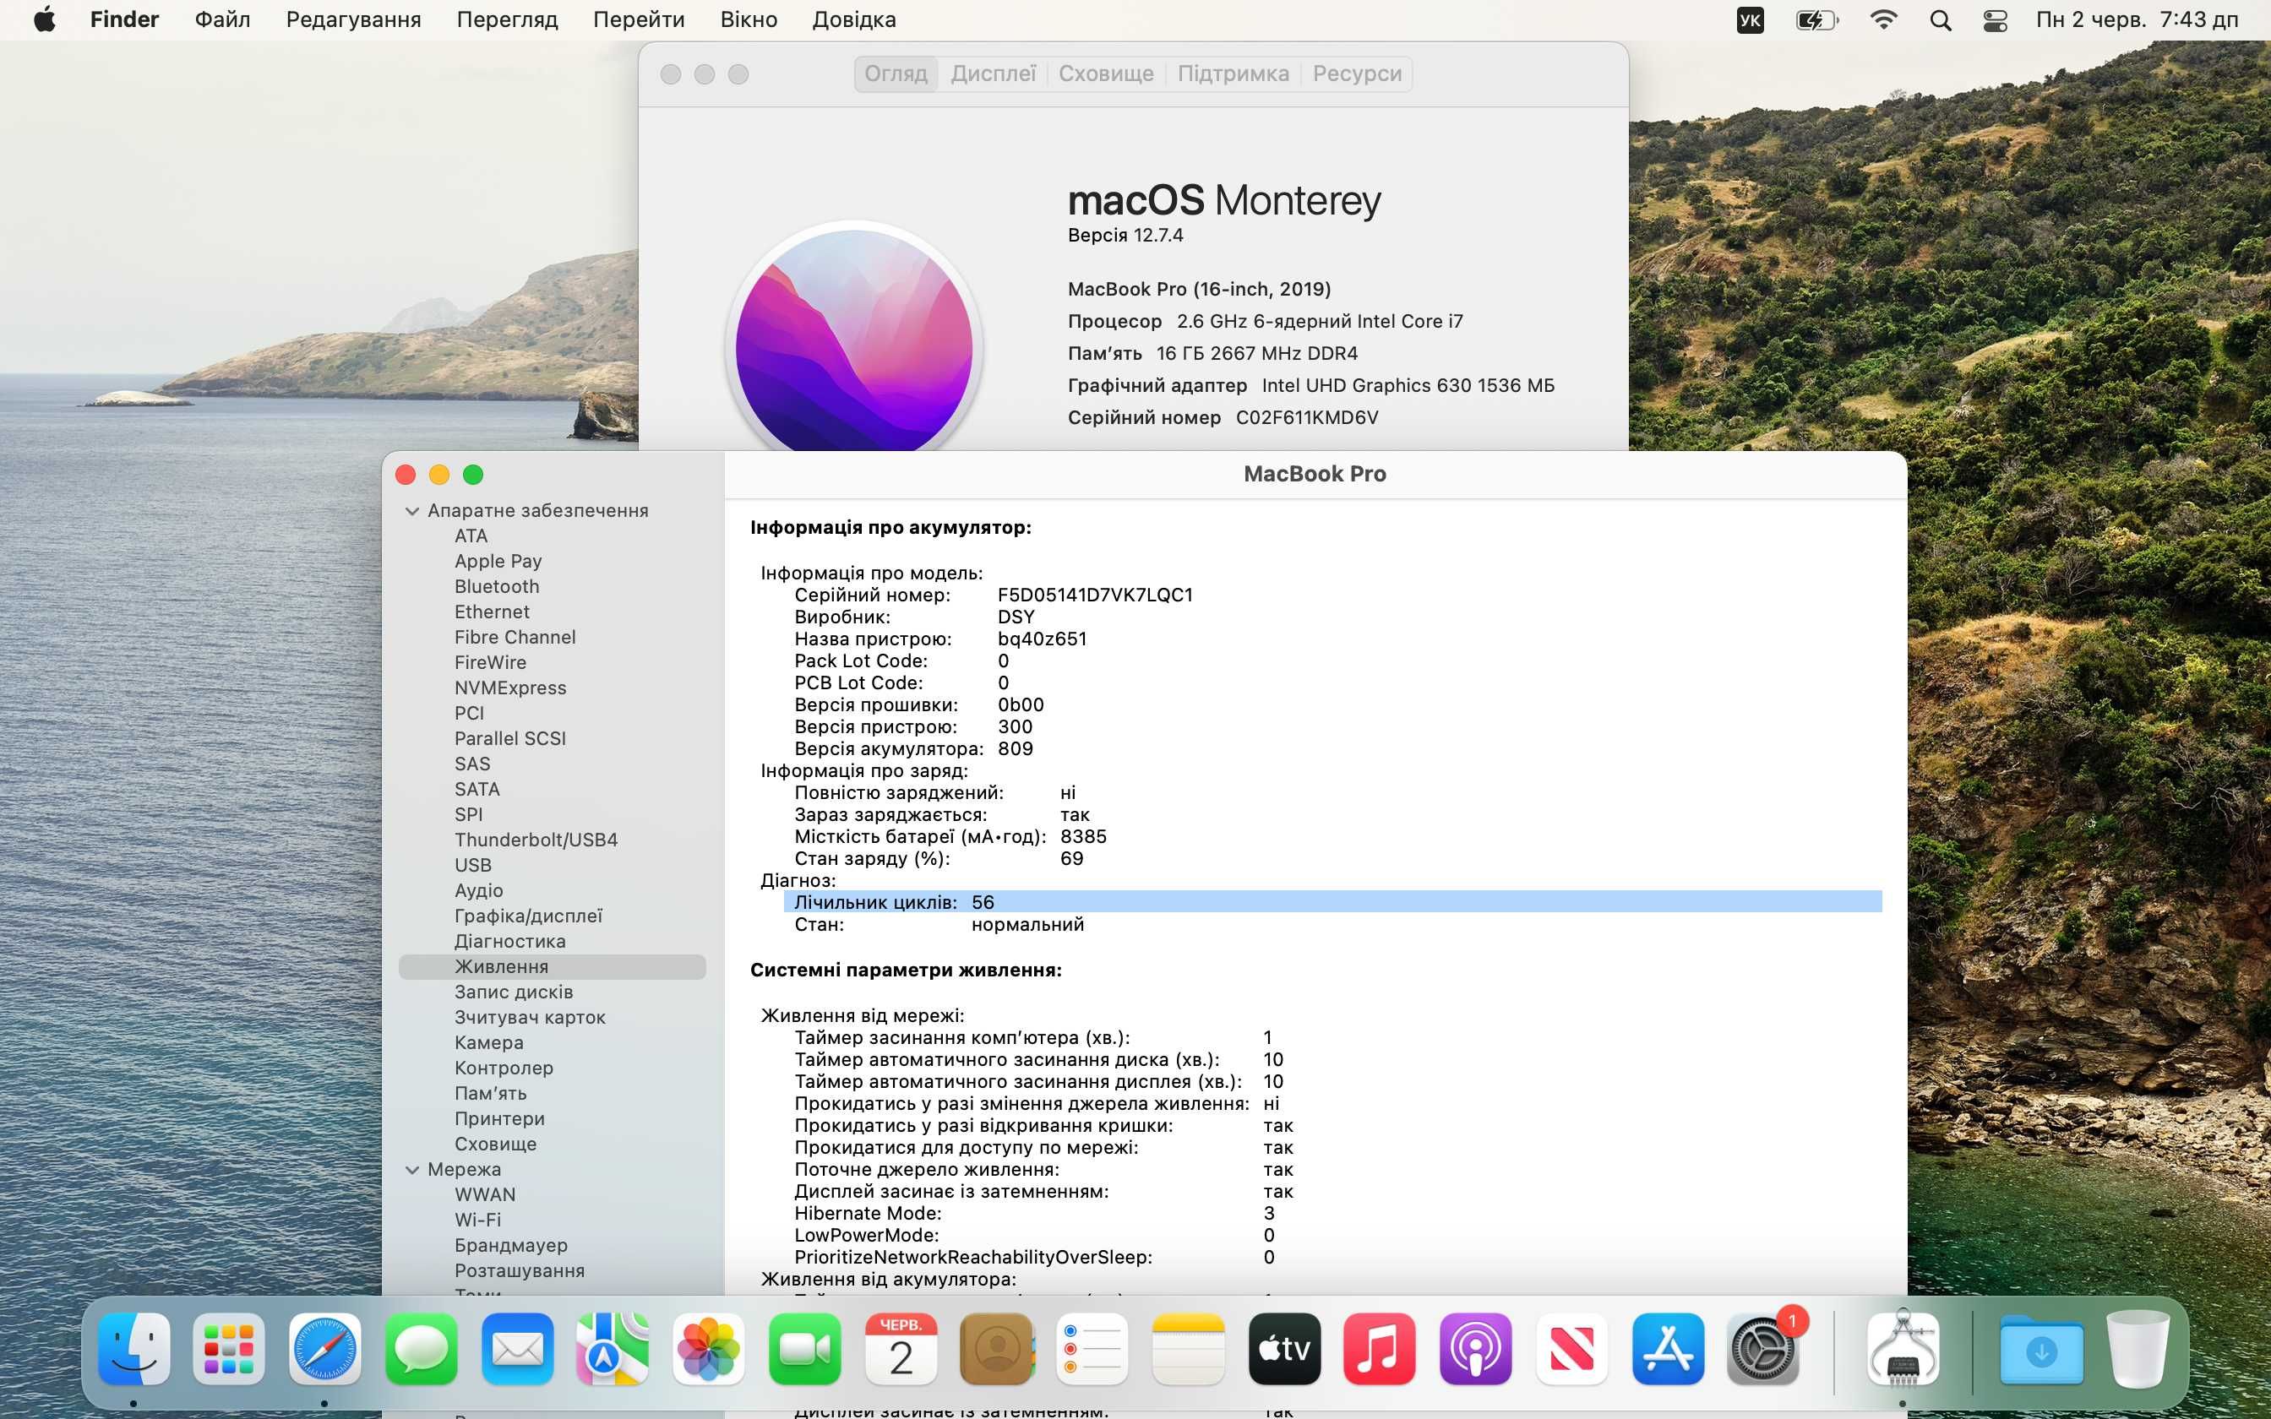This screenshot has height=1419, width=2271.
Task: Select the Лічильник циклів: 56 row
Action: click(x=1332, y=902)
